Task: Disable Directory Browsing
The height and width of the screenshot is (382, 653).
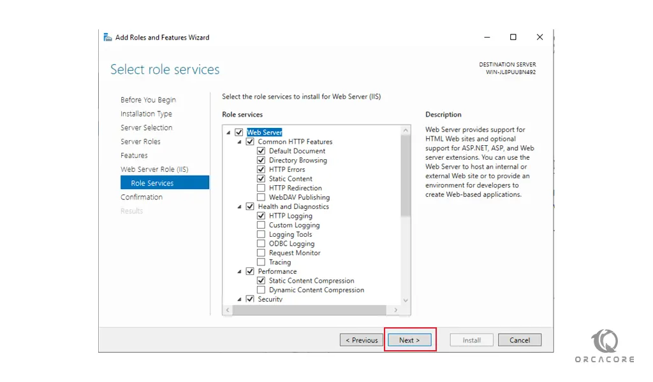Action: (x=261, y=160)
